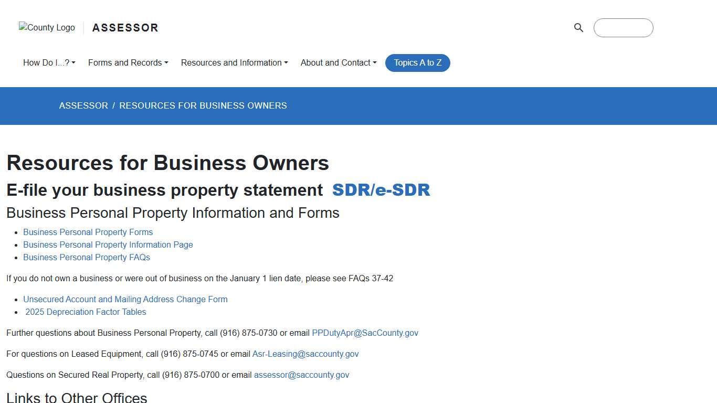Click ASSESSOR in the breadcrumb trail
This screenshot has height=403, width=717.
[x=83, y=105]
